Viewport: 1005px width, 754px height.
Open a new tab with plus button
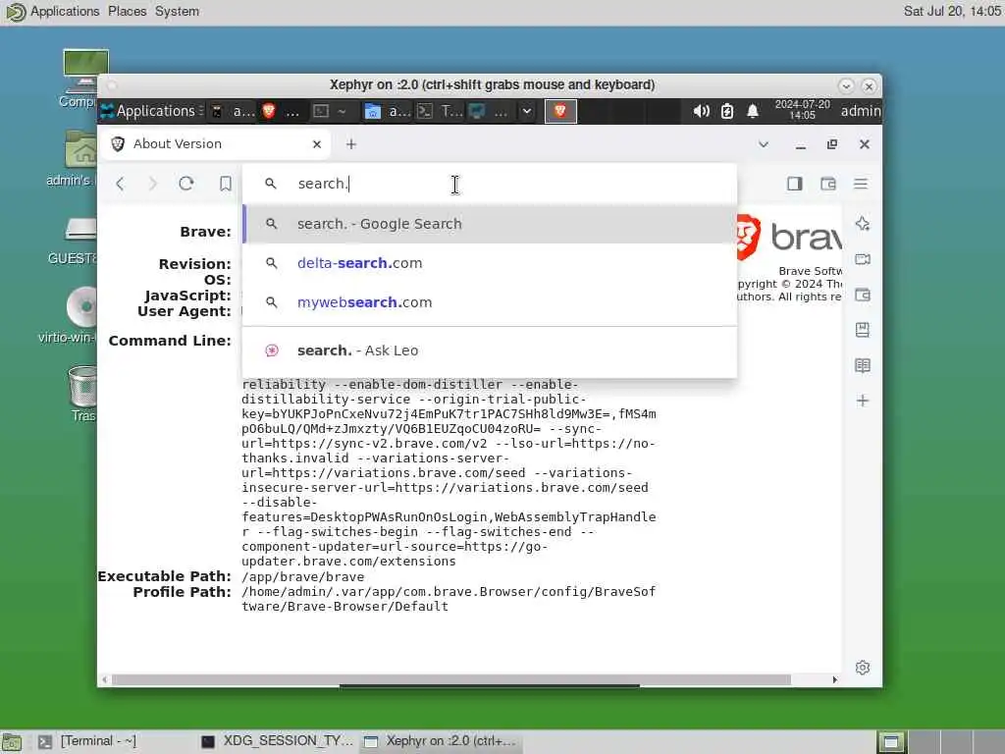point(350,144)
